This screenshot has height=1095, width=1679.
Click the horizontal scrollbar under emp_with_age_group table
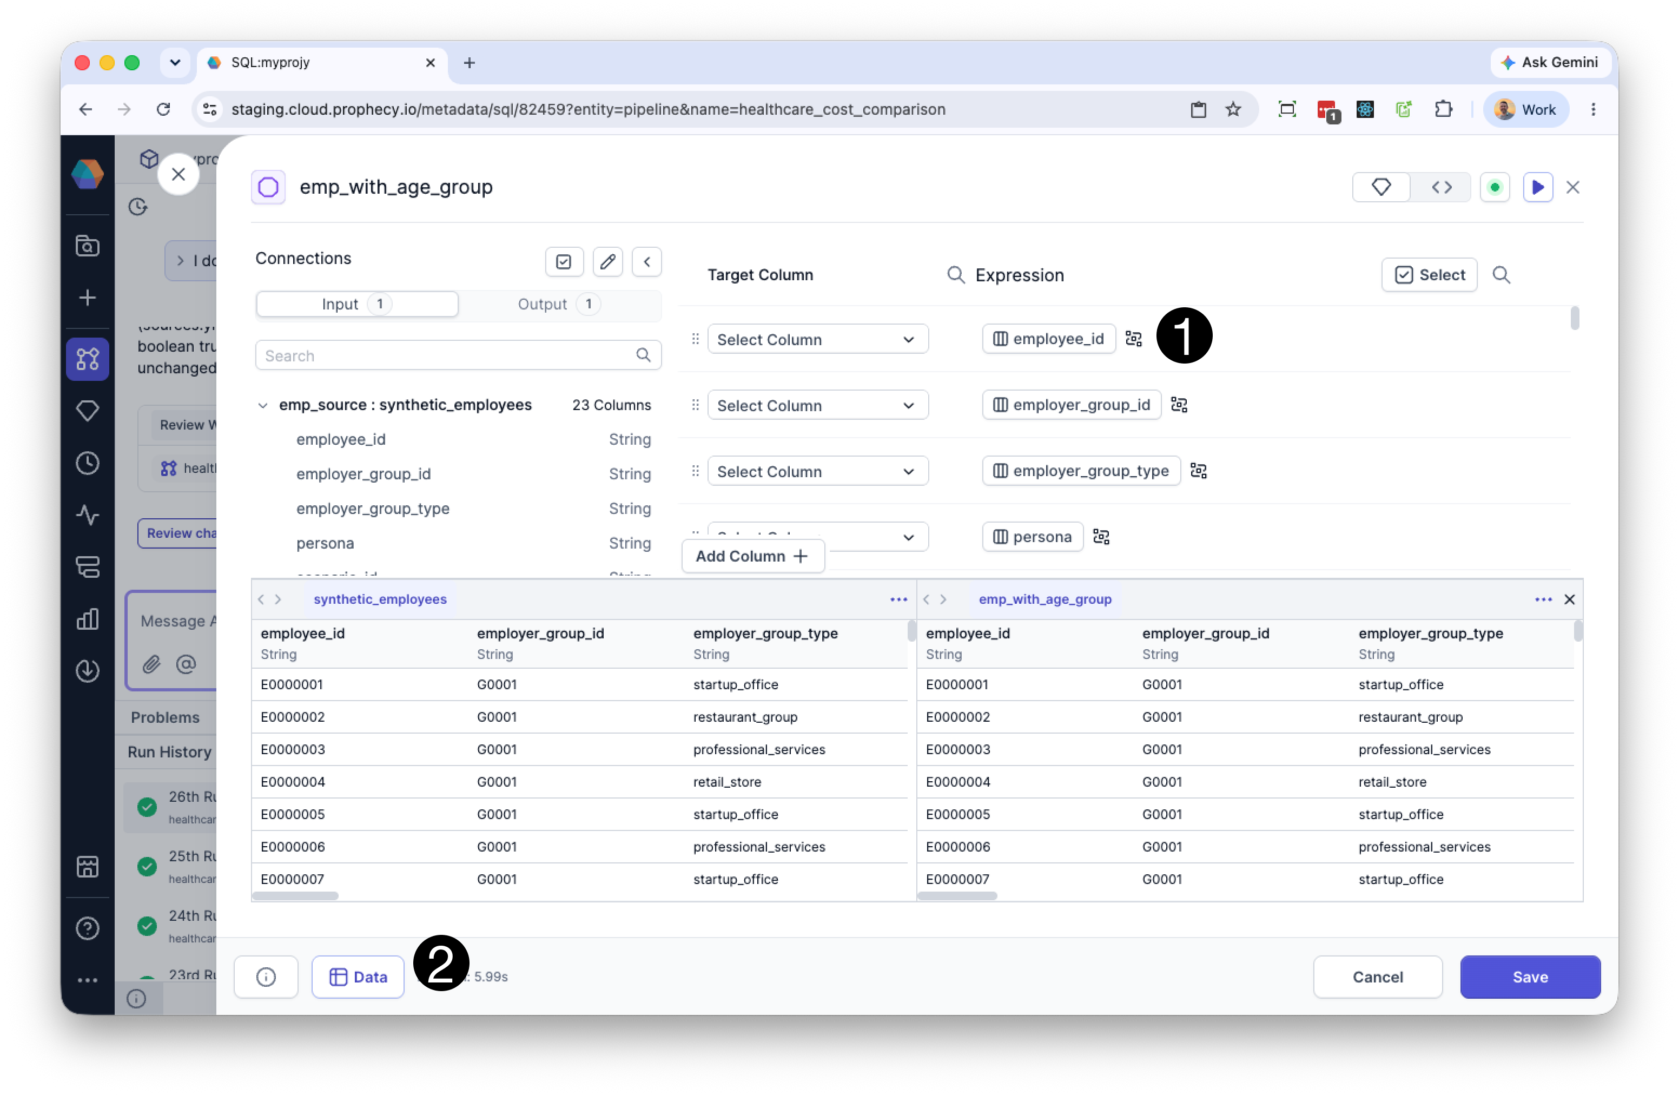coord(956,895)
